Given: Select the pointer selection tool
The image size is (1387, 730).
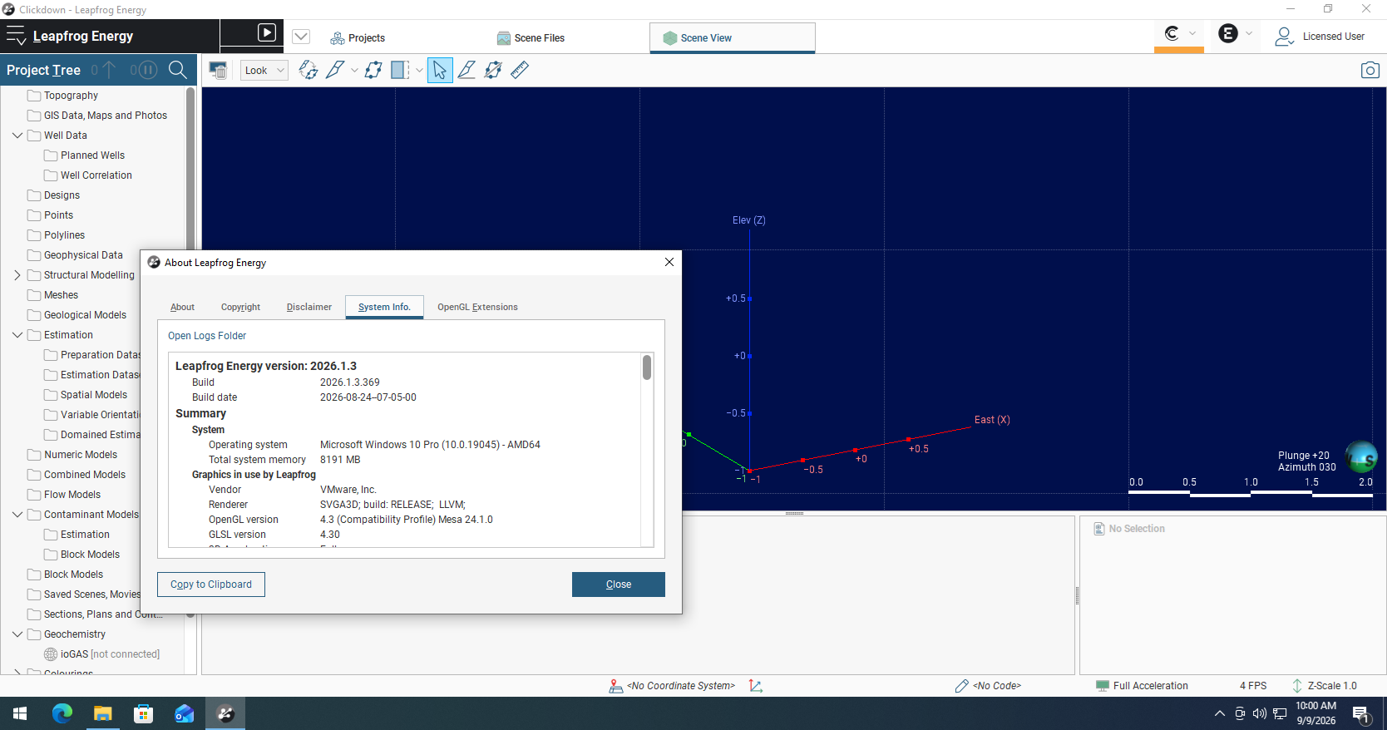Looking at the screenshot, I should [440, 70].
